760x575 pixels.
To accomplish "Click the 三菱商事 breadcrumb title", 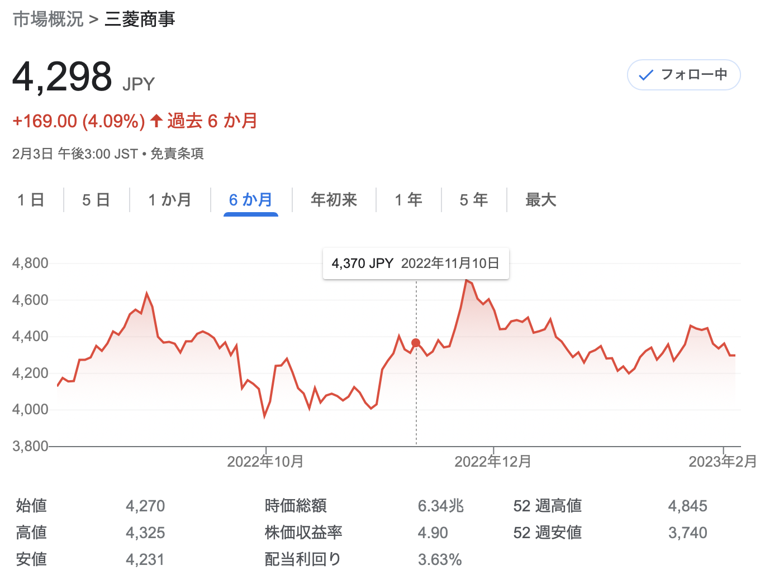I will pyautogui.click(x=140, y=19).
